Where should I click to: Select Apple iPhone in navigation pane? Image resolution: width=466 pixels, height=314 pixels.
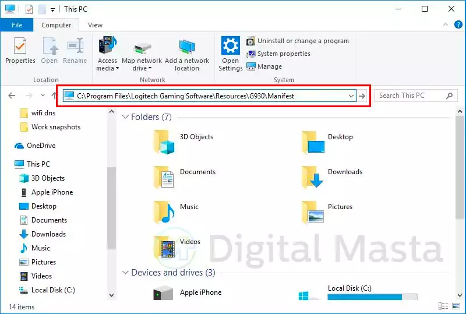[46, 192]
